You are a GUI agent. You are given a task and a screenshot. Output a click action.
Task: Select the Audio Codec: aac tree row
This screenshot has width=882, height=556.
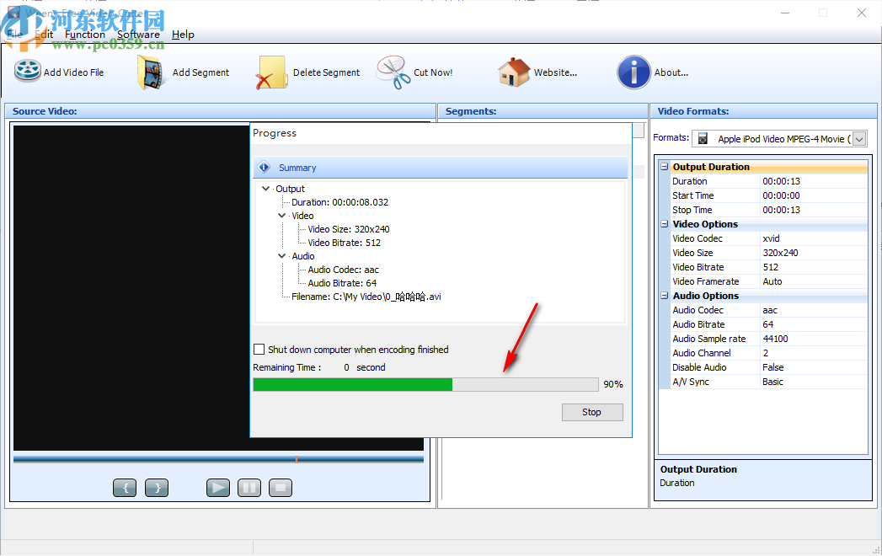point(343,270)
